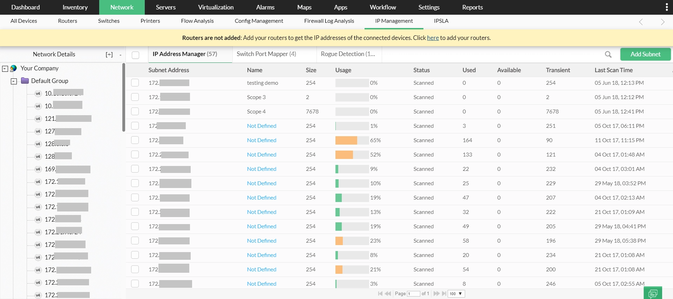Click the Default Group folder icon
The width and height of the screenshot is (673, 299).
pos(25,81)
